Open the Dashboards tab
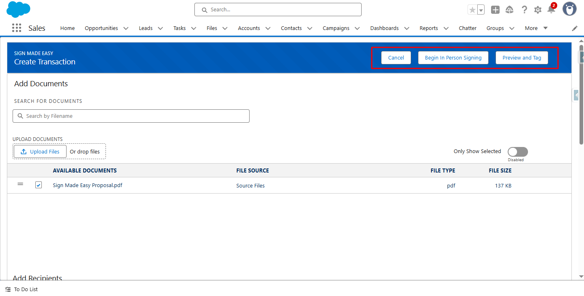Viewport: 584px width, 296px height. tap(384, 28)
